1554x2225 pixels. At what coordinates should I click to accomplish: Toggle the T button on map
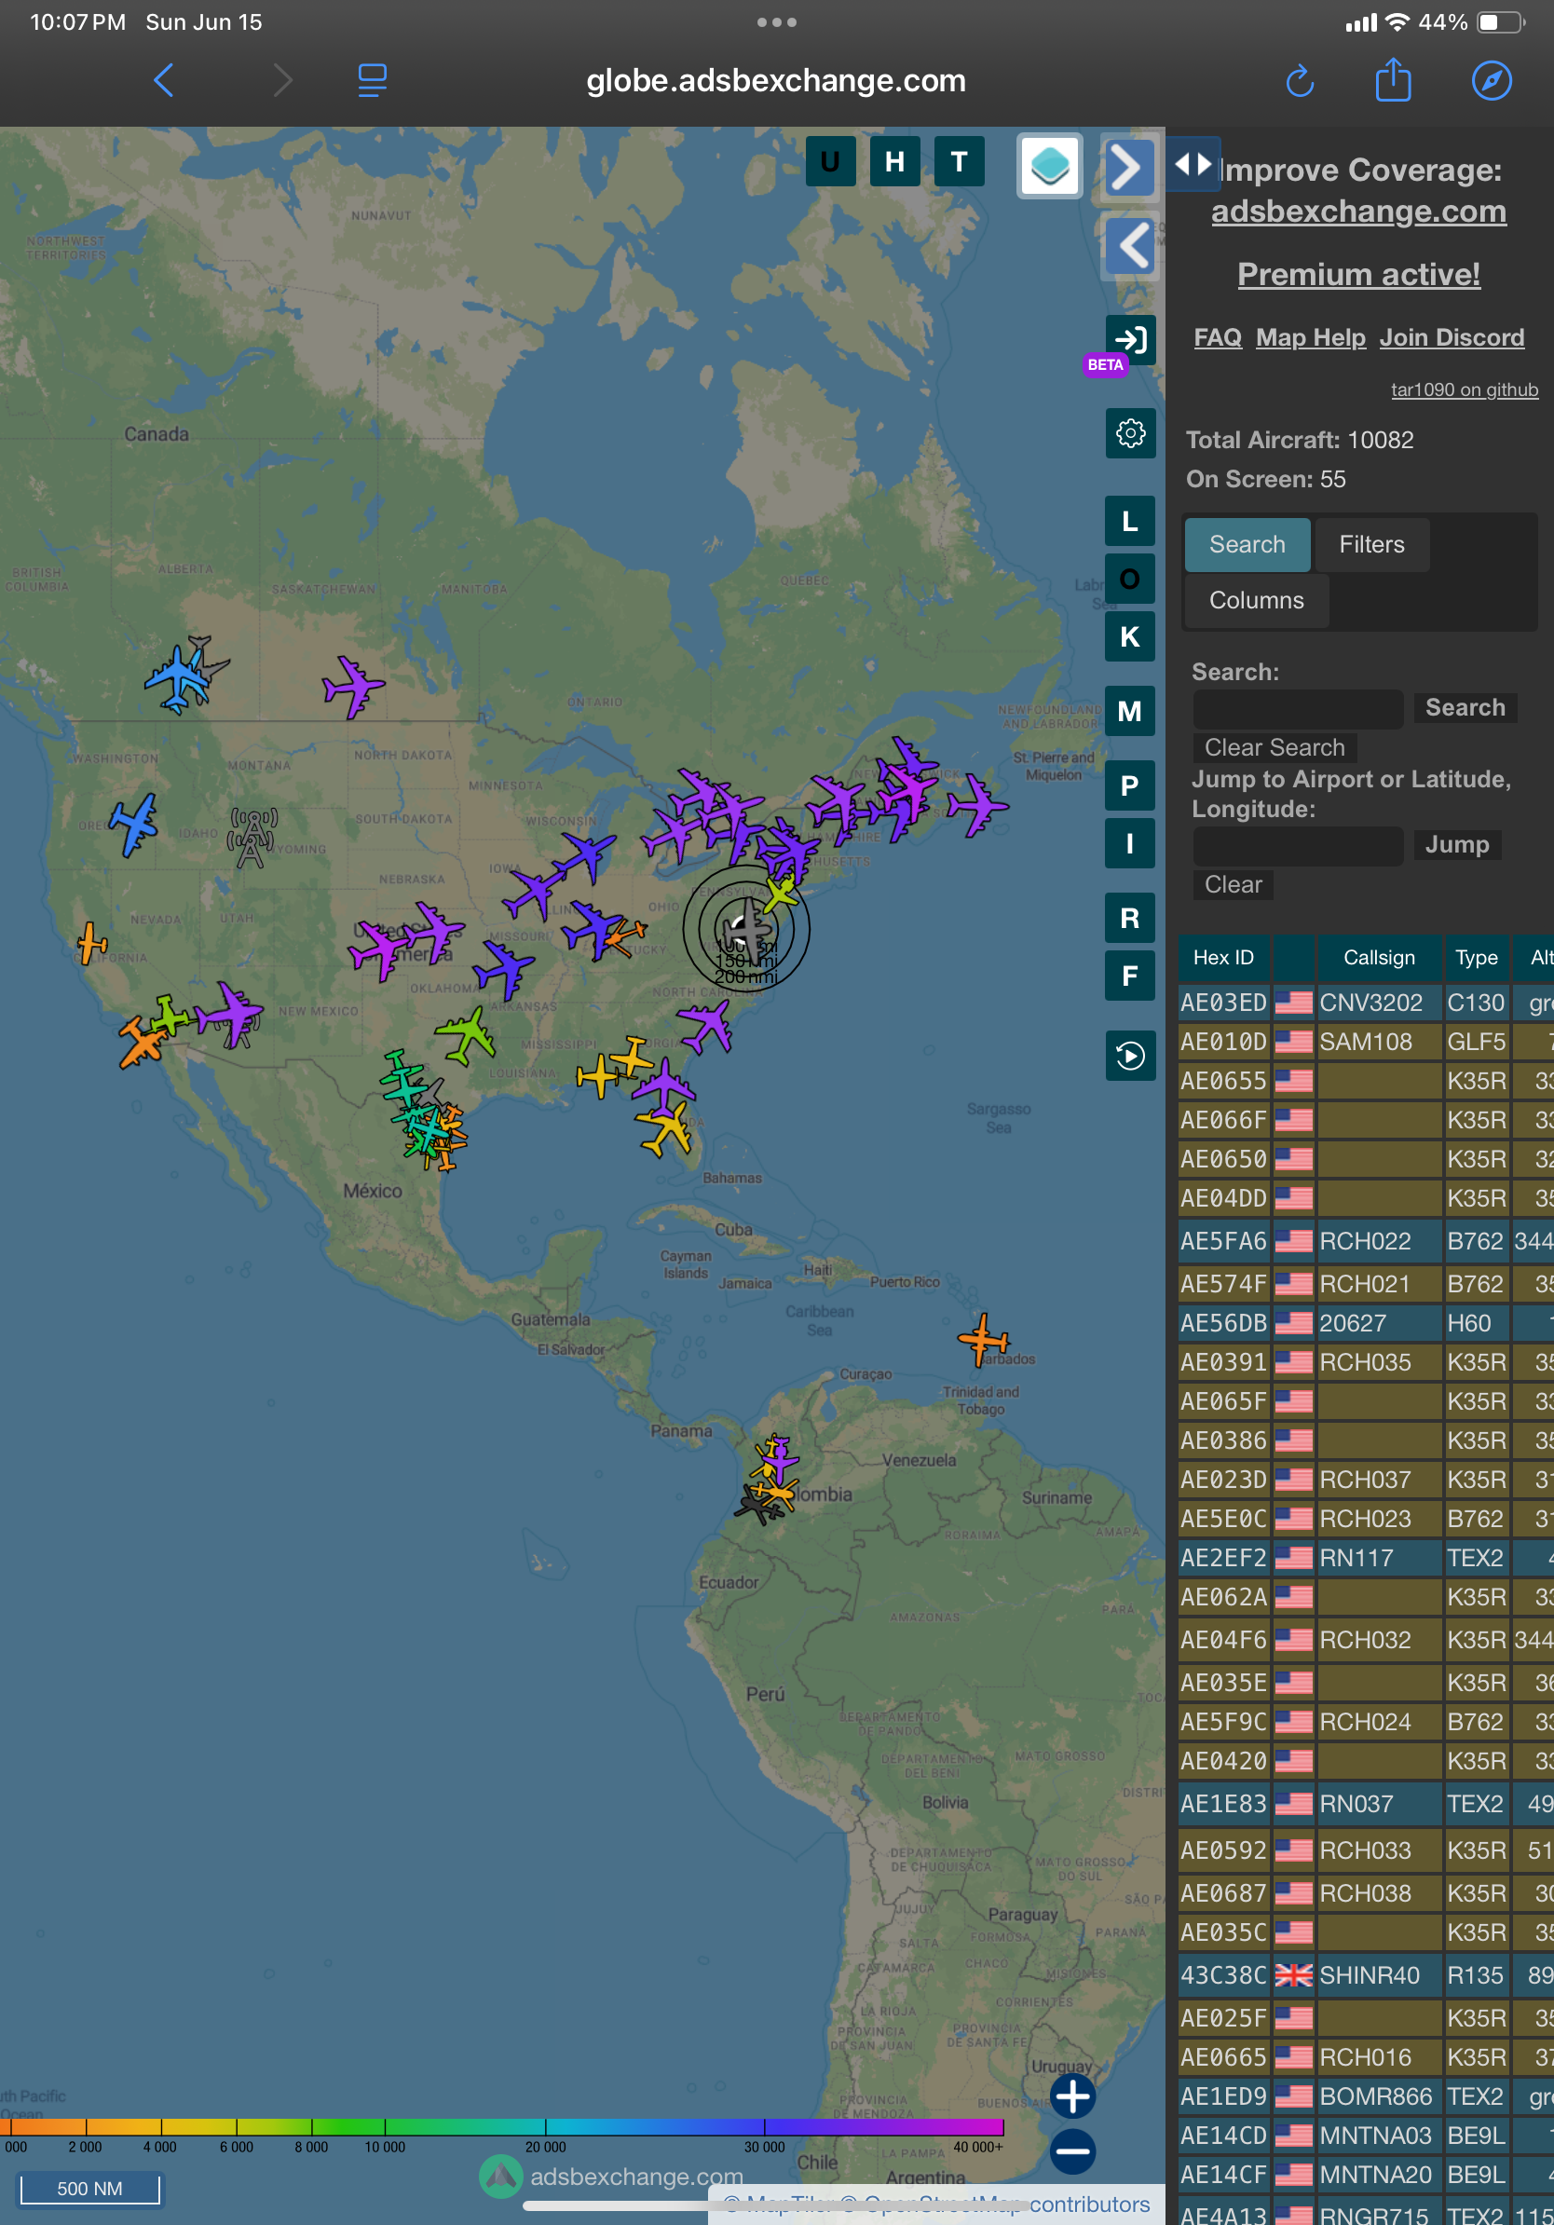pos(960,161)
